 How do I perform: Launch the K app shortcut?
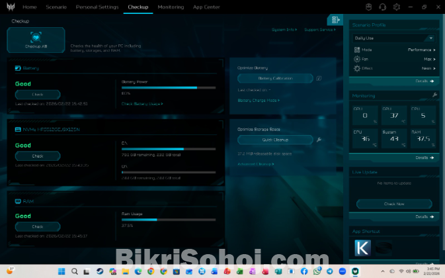click(363, 248)
